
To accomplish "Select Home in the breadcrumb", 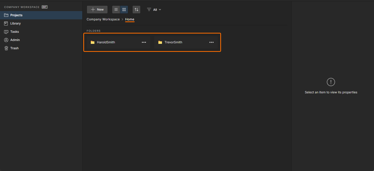I will point(130,19).
